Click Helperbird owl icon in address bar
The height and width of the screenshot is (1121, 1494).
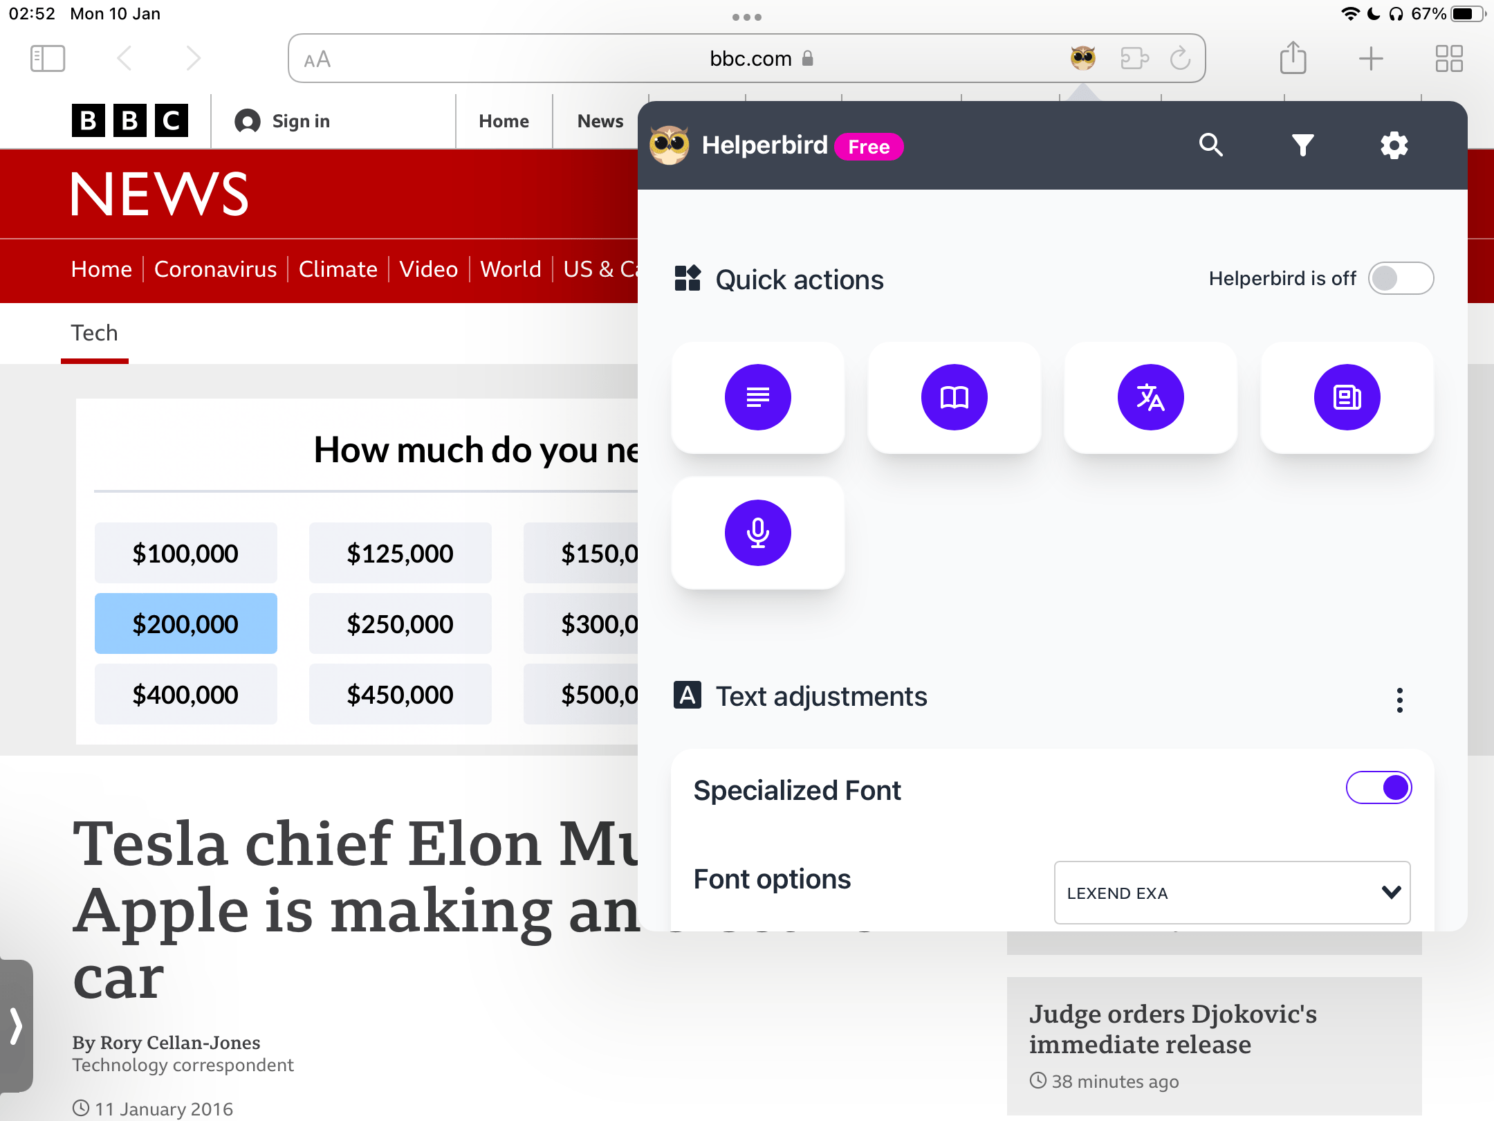[x=1082, y=58]
